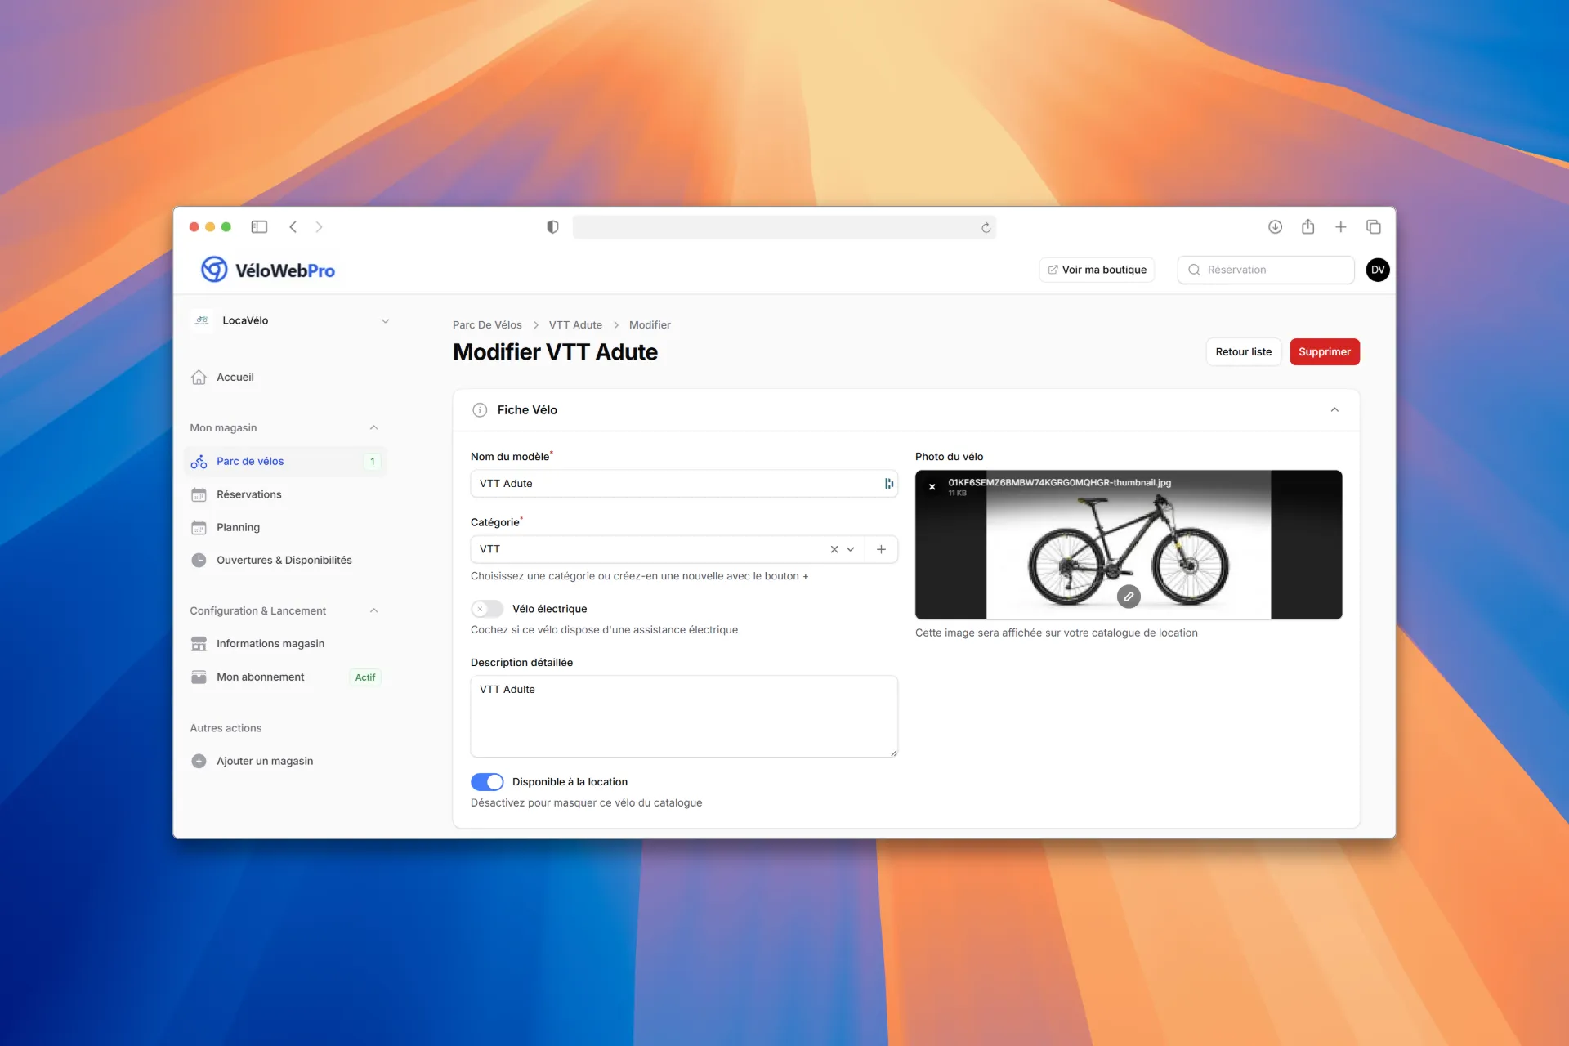1569x1046 pixels.
Task: Open the Catégorie dropdown chevron
Action: click(851, 548)
